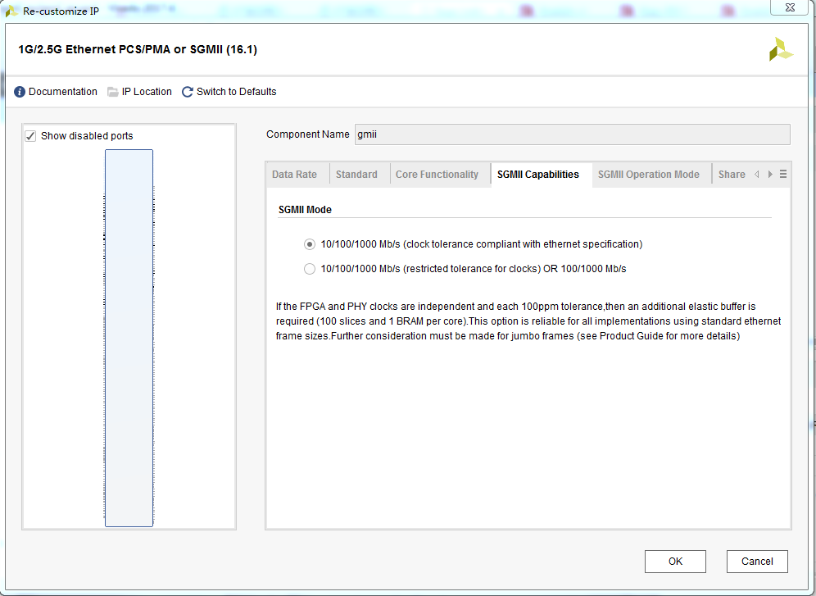Click the IP Location folder icon

click(113, 92)
